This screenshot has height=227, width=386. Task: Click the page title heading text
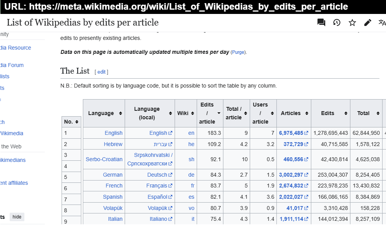coord(82,22)
